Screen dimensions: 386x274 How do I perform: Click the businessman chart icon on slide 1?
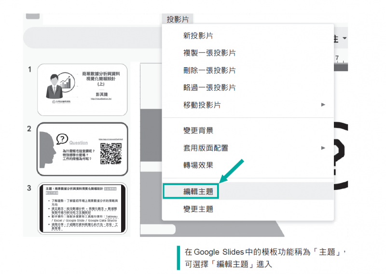pos(60,86)
